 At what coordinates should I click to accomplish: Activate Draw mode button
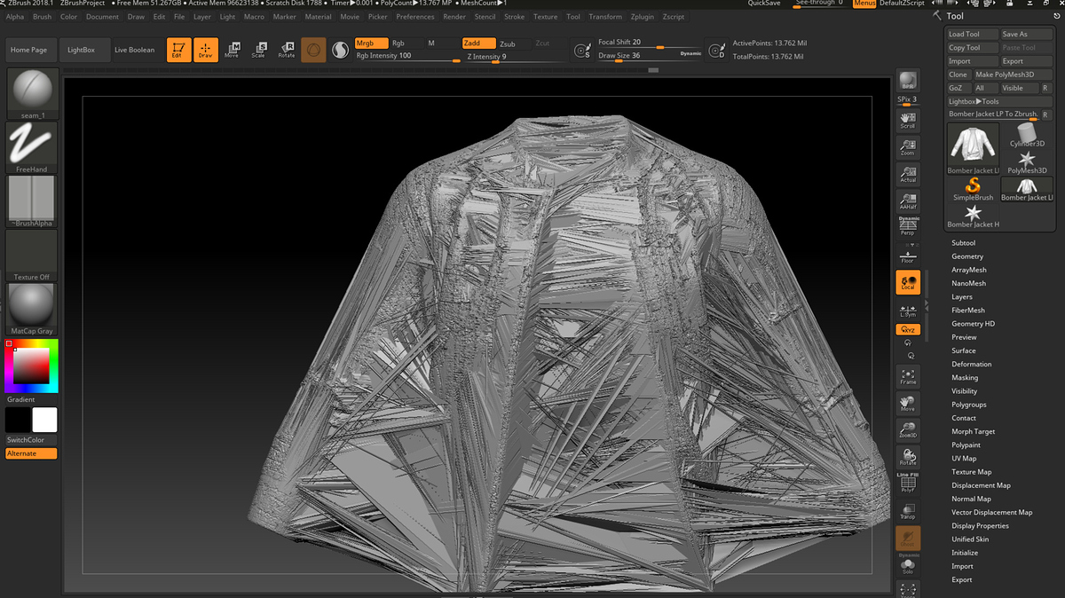(206, 51)
